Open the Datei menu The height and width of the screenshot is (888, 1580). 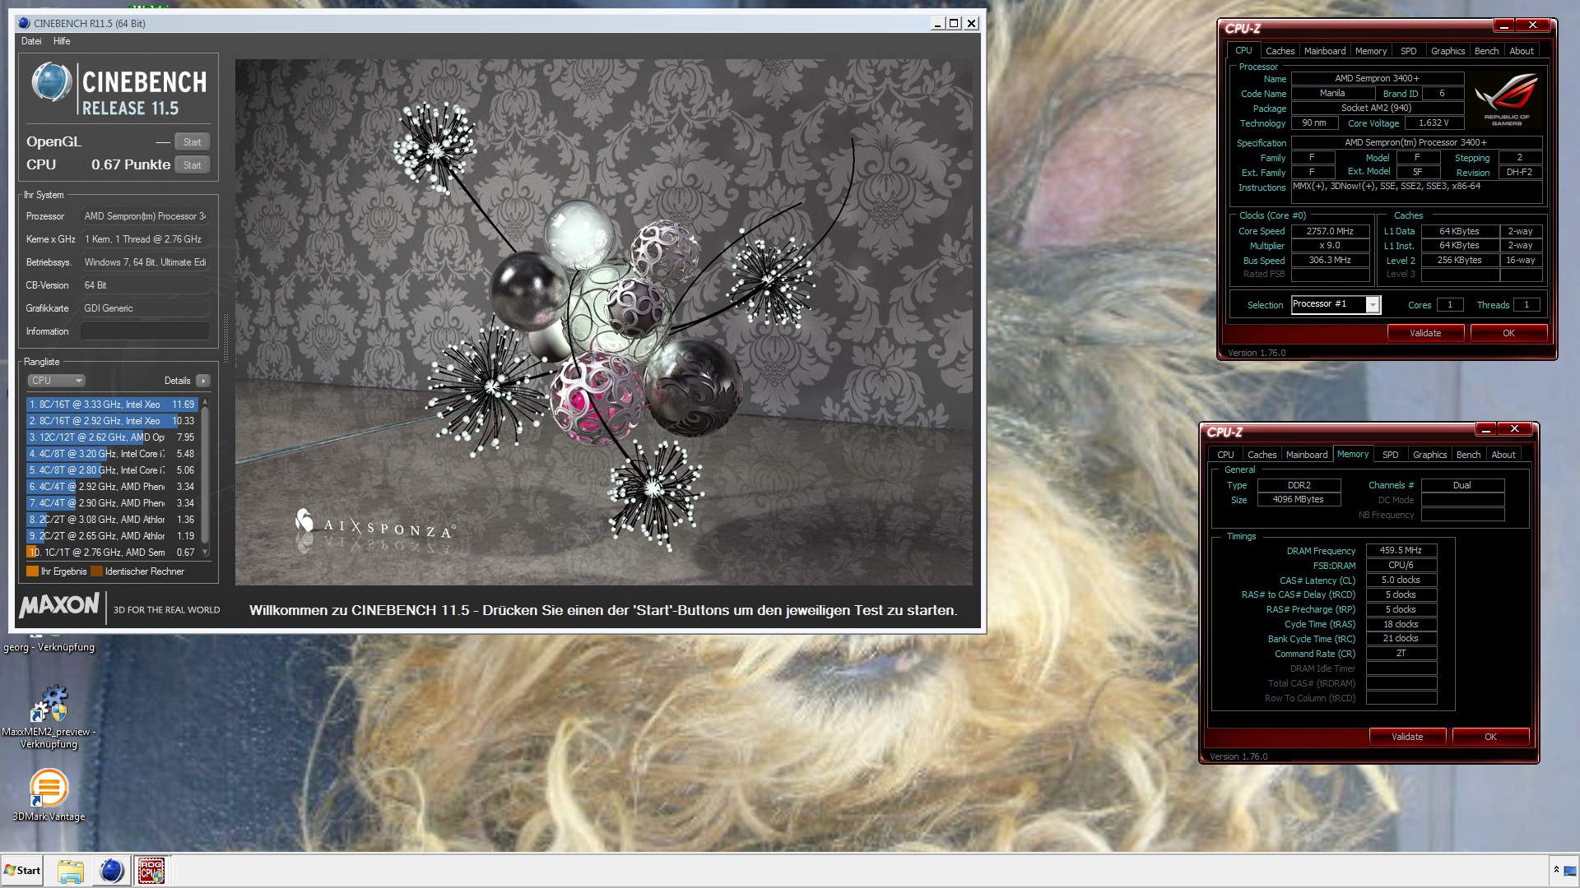pos(31,41)
